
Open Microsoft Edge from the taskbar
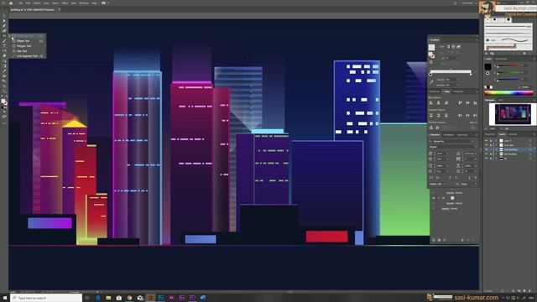pos(98,298)
